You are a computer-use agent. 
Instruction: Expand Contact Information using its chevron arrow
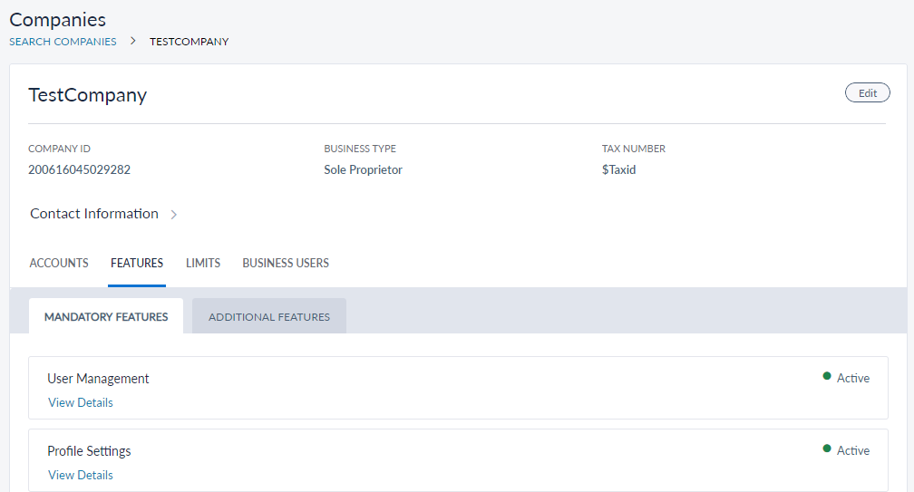pyautogui.click(x=174, y=215)
